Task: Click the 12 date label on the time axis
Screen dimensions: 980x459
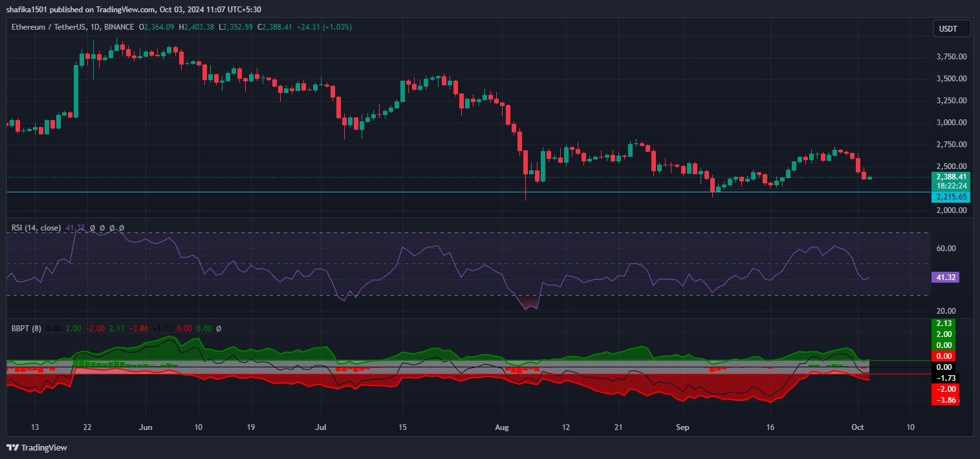Action: click(x=565, y=427)
